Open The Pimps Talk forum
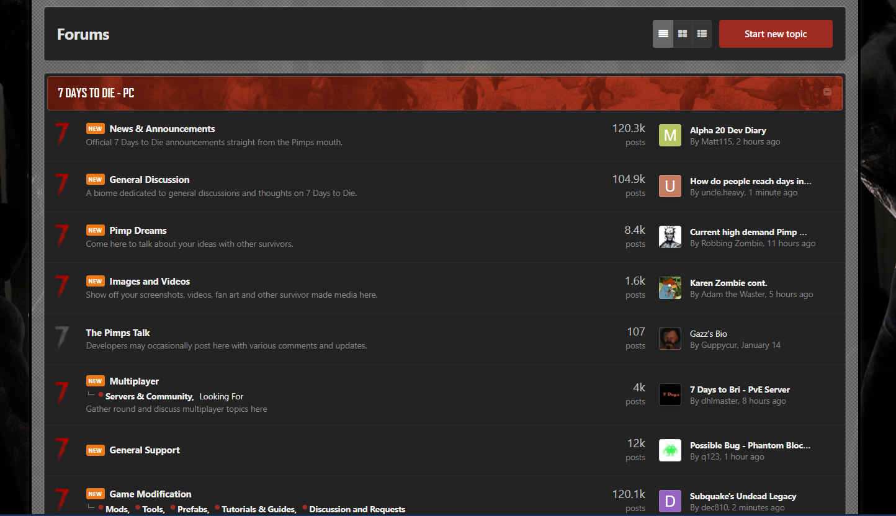The image size is (896, 516). coord(118,333)
